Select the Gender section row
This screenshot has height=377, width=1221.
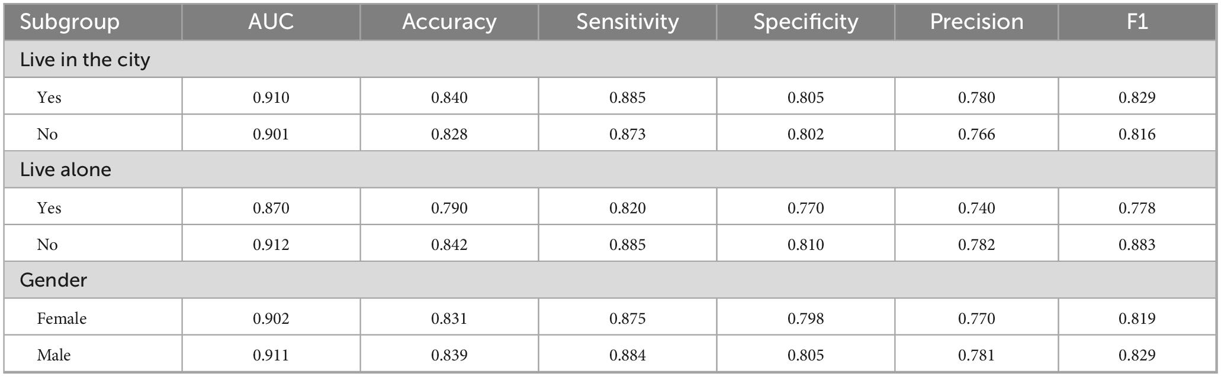[53, 280]
